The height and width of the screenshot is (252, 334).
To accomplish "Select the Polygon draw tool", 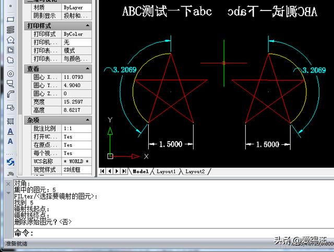I will [10, 40].
